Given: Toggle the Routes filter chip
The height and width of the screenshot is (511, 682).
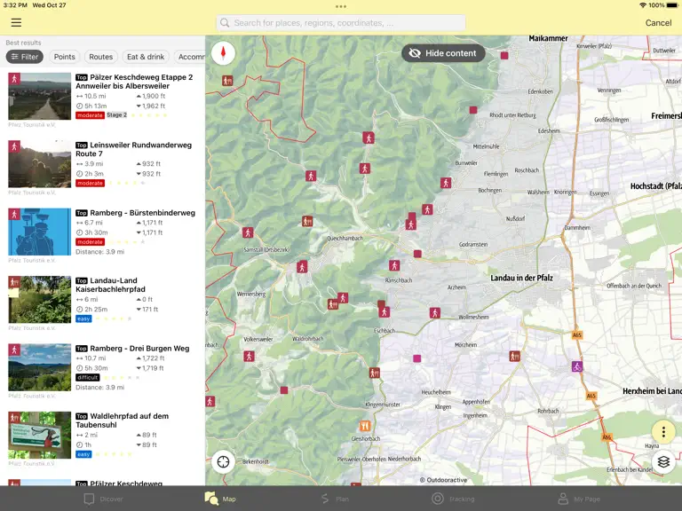Looking at the screenshot, I should coord(101,57).
